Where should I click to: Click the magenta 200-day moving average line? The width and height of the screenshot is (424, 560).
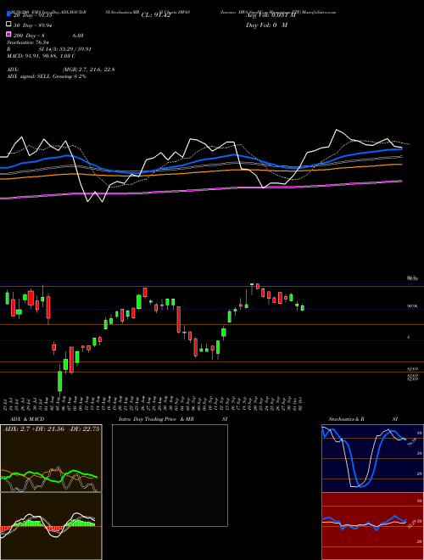click(x=200, y=190)
